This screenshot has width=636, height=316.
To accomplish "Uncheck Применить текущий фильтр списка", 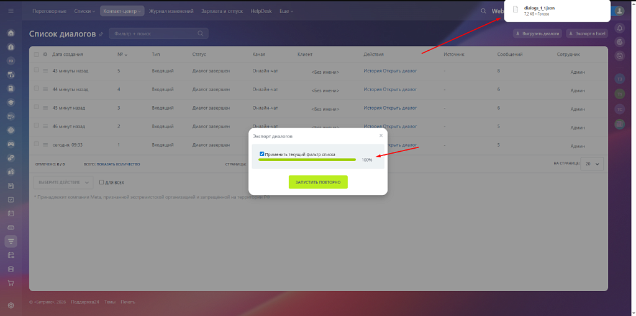I will (262, 154).
